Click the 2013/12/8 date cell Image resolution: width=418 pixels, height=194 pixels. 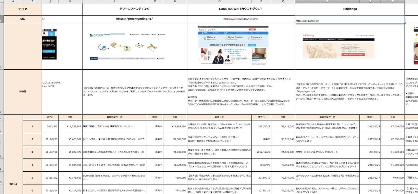coord(370,126)
